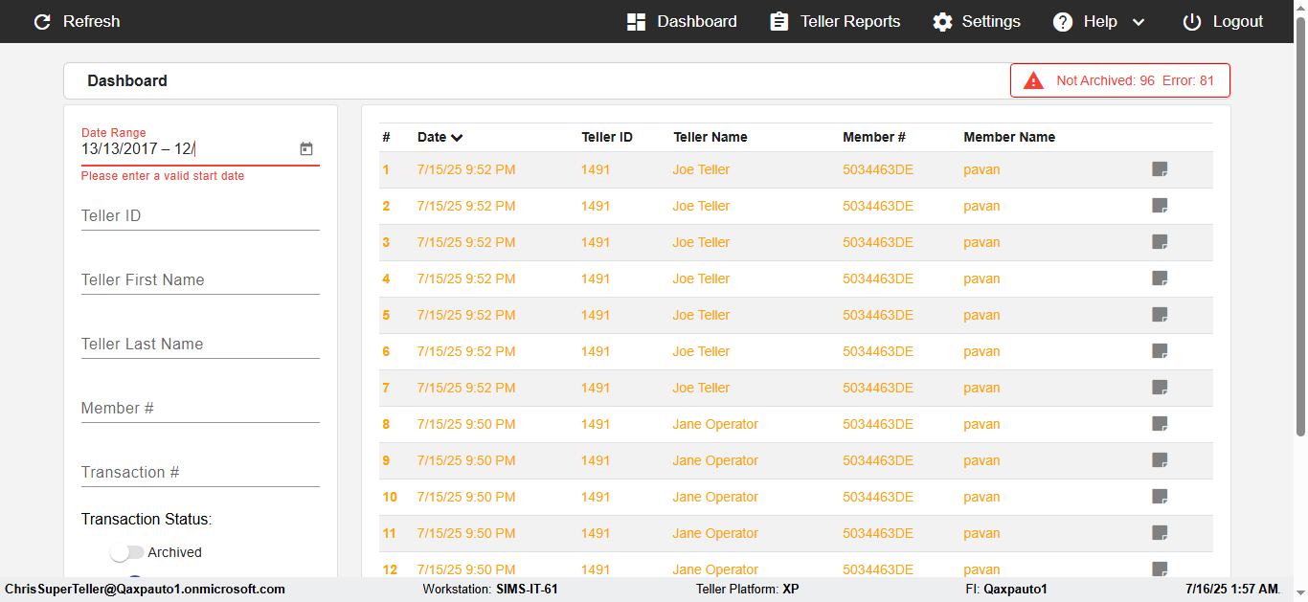Select the Transaction # input field

click(x=200, y=473)
